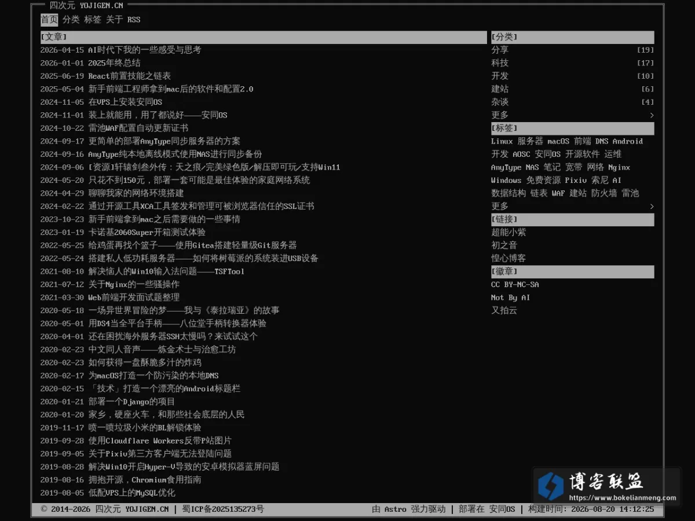
Task: Click the 防火墙 tag
Action: [604, 193]
